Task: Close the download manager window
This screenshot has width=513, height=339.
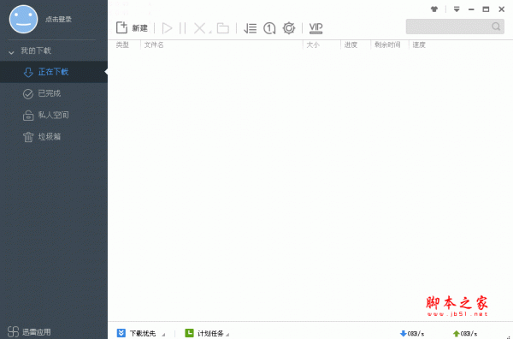Action: (502, 9)
